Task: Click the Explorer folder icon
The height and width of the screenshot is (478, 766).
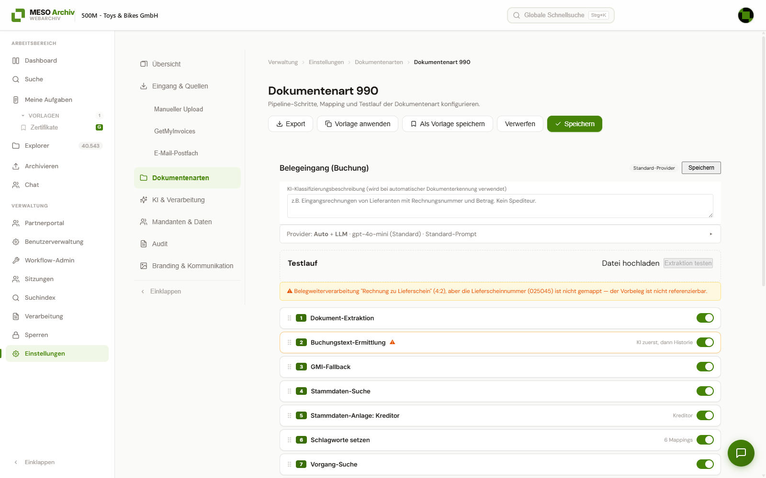Action: pos(16,146)
